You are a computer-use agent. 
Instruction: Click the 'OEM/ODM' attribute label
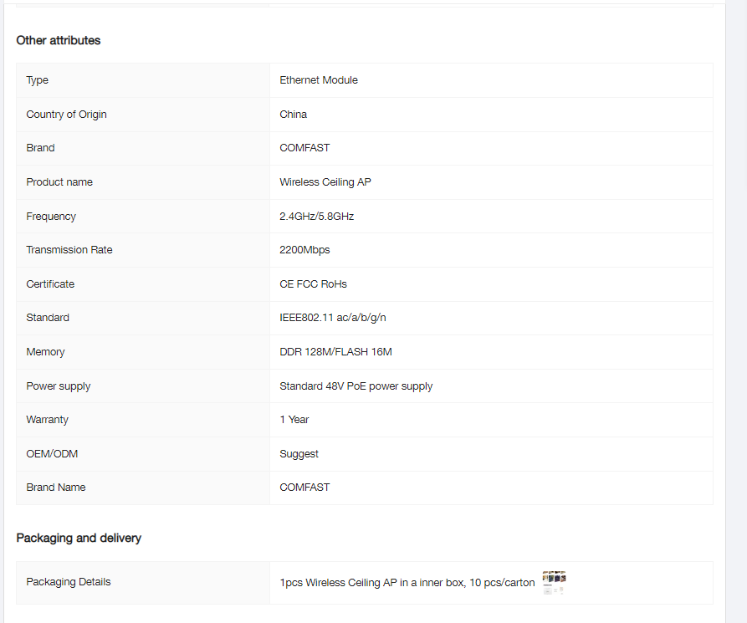[52, 453]
